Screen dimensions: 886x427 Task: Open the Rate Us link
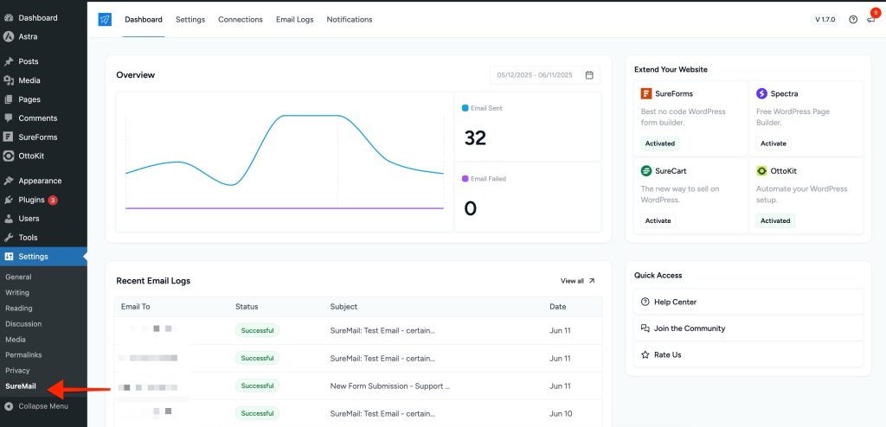click(748, 354)
